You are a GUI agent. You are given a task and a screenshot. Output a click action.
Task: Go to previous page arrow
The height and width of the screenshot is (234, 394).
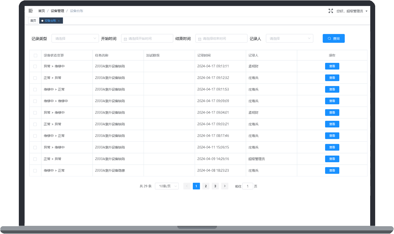pos(187,186)
